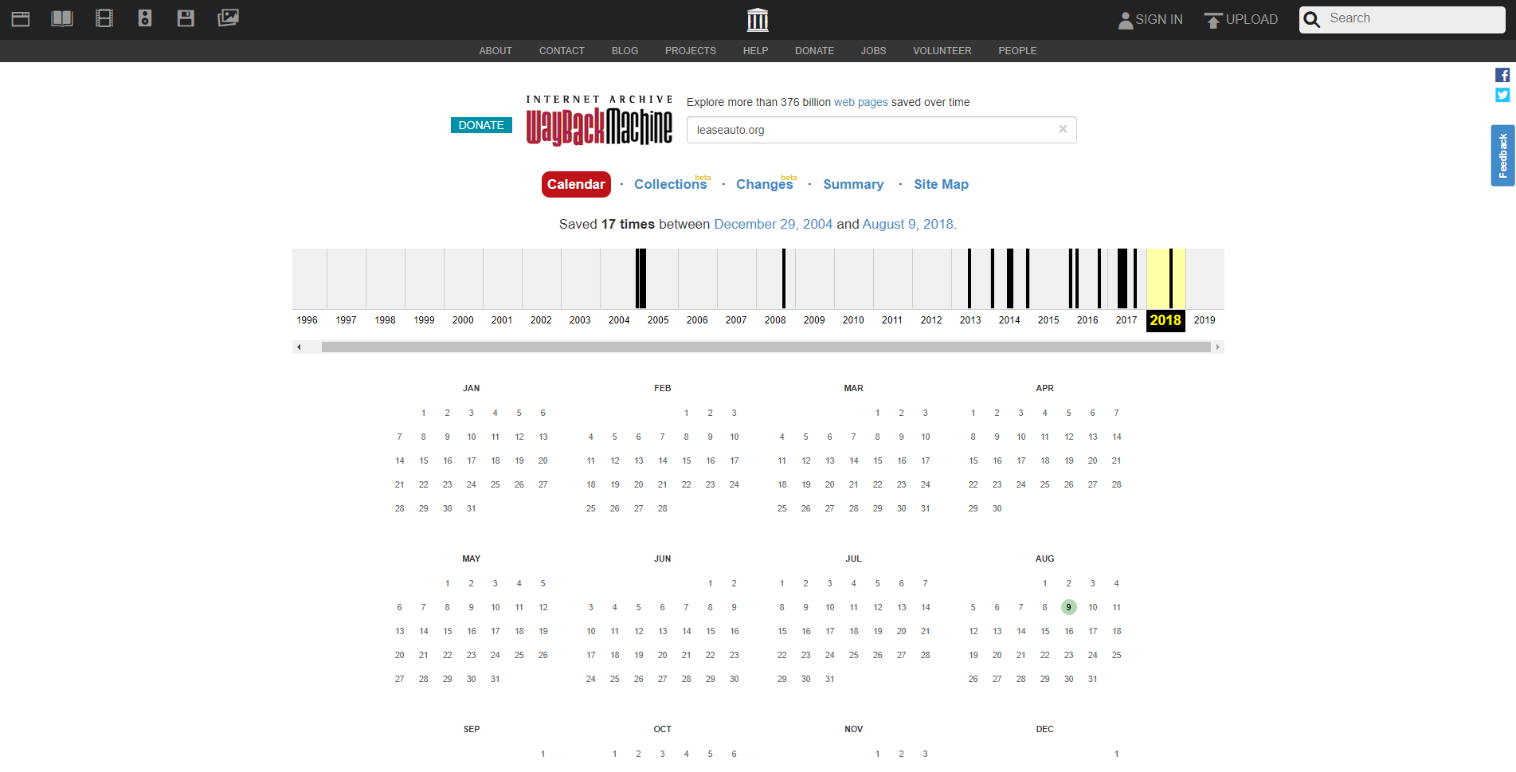The width and height of the screenshot is (1516, 772).
Task: Open the Software floppy disk icon
Action: (186, 18)
